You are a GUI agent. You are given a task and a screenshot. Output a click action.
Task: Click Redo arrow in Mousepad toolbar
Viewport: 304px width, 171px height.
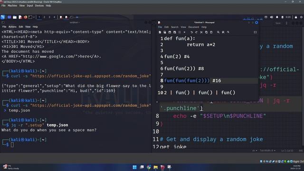click(196, 32)
